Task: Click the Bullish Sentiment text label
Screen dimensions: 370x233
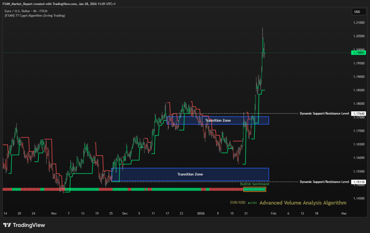Action: [254, 184]
